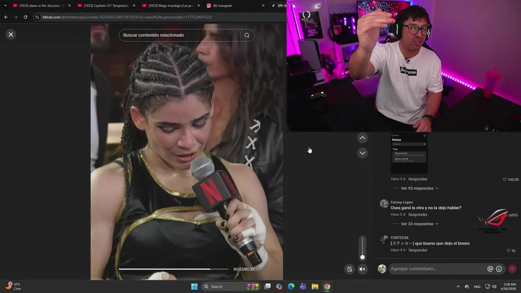Open Task View from the taskbar

click(x=267, y=286)
